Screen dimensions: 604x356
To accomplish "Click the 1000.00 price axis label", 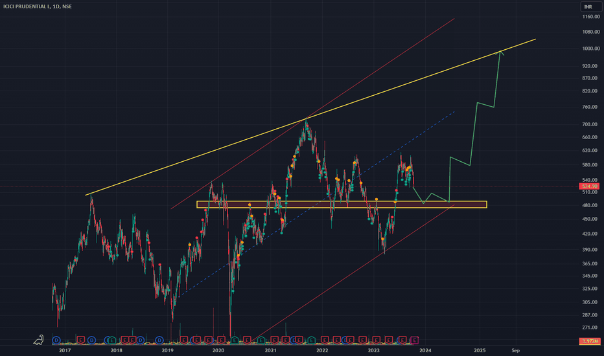I will [x=590, y=49].
